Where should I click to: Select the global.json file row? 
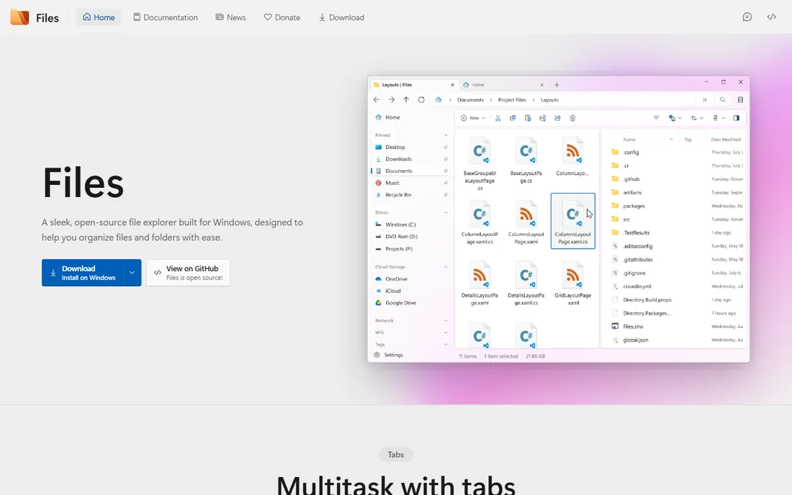[677, 340]
